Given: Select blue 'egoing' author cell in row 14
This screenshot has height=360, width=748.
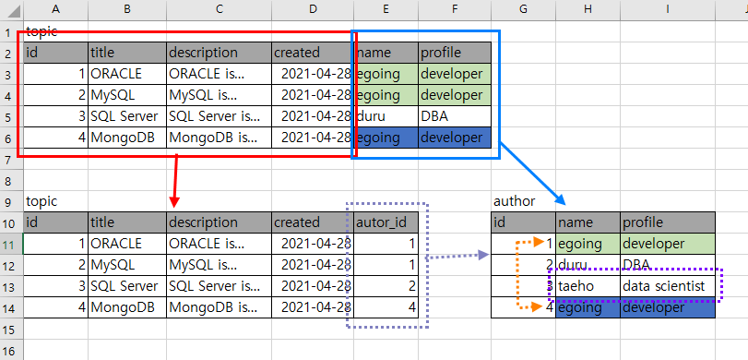Looking at the screenshot, I should point(588,307).
